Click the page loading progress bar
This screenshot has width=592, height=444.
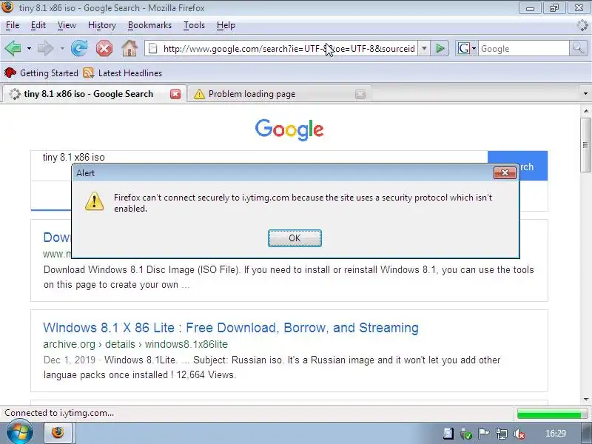[551, 414]
